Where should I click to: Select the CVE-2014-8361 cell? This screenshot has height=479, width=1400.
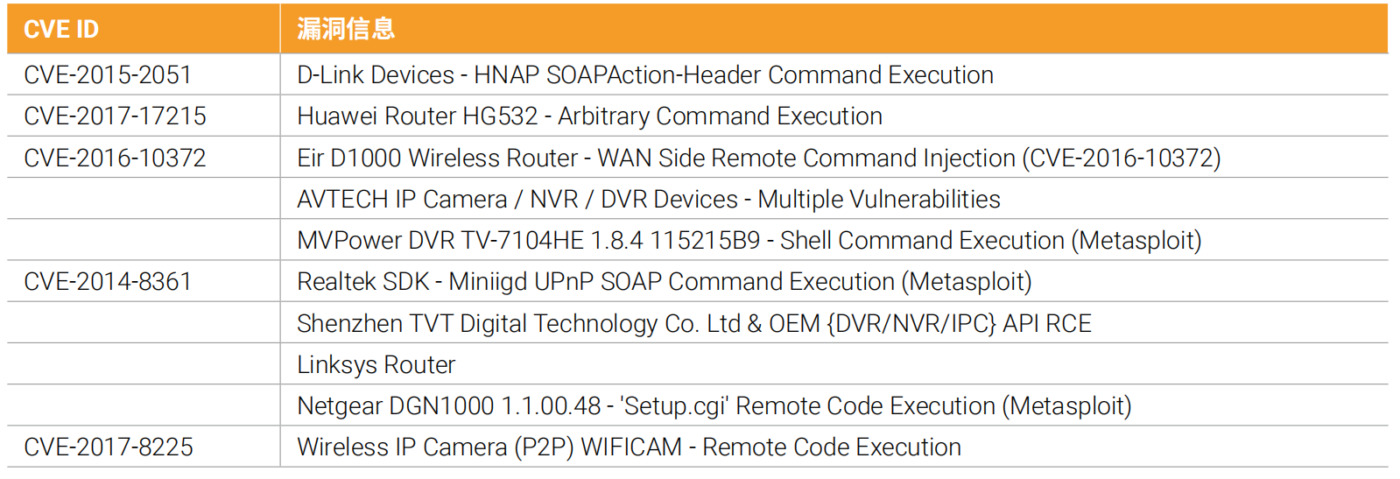coord(108,282)
